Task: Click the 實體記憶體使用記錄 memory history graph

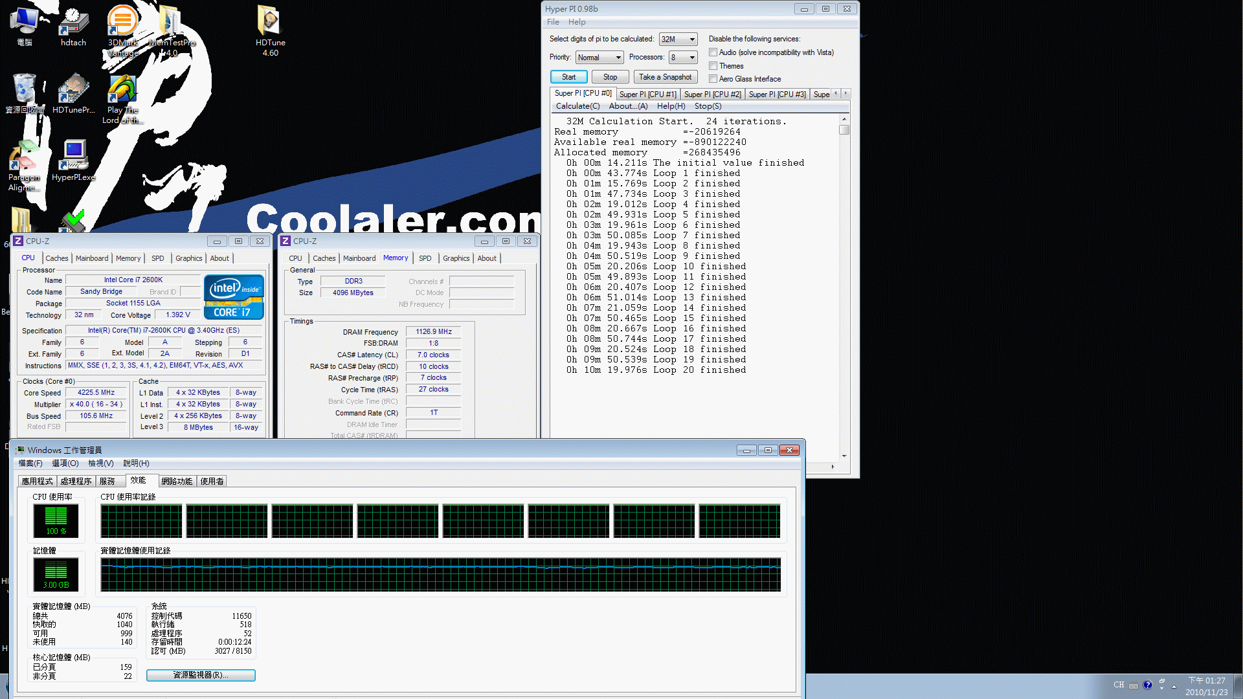Action: pyautogui.click(x=440, y=575)
